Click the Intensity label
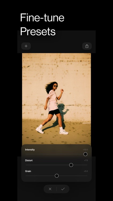 point(30,150)
